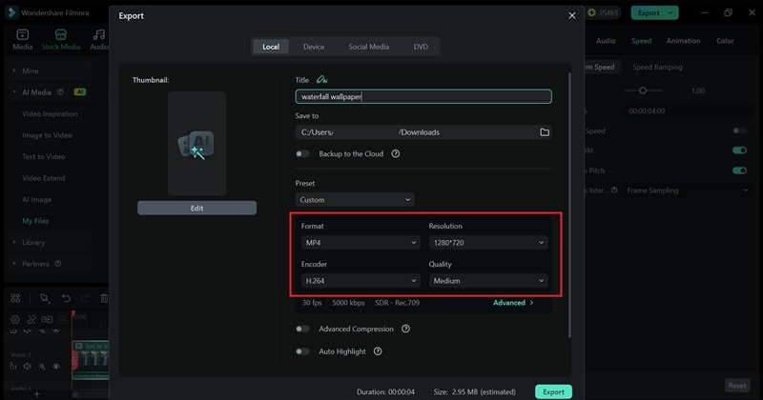Open help icon beside Auto Highlight
The image size is (763, 400).
point(378,350)
